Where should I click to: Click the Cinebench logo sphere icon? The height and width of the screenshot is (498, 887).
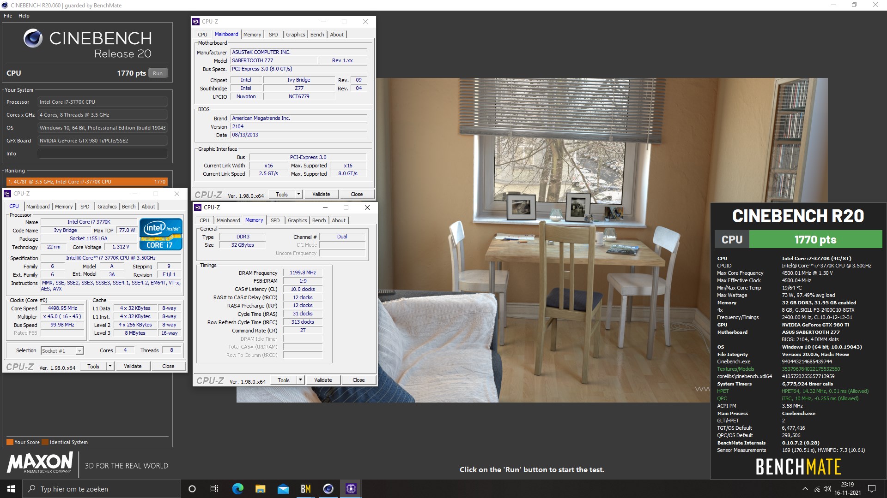click(33, 38)
